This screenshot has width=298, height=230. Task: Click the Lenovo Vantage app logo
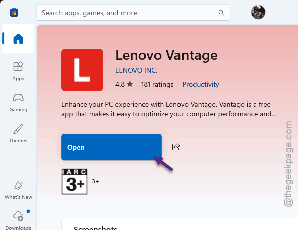[x=82, y=70]
